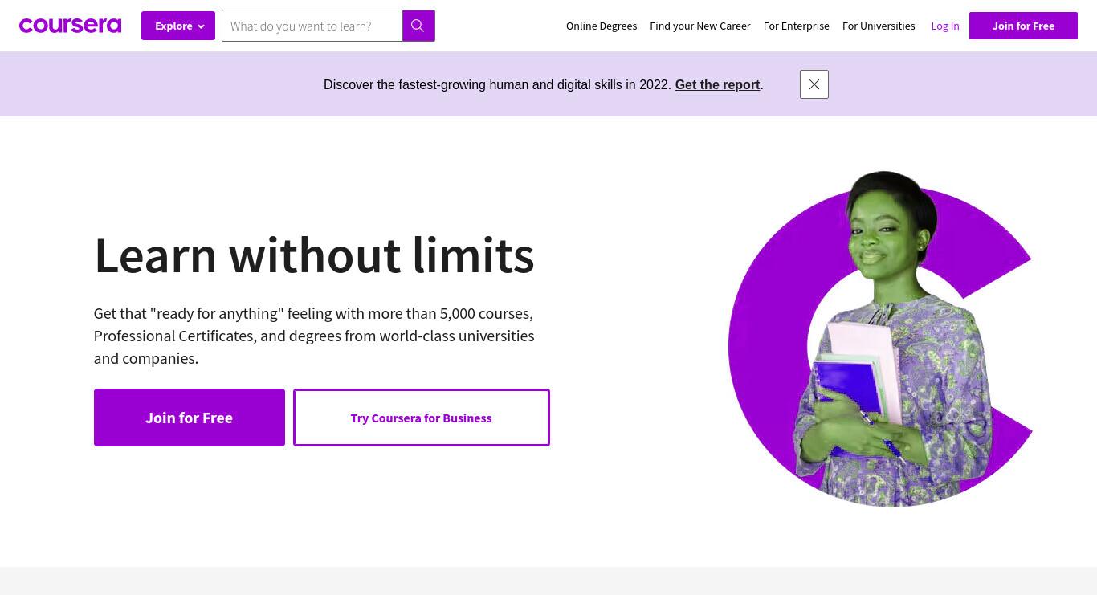
Task: Open the Explore dropdown menu
Action: click(178, 26)
